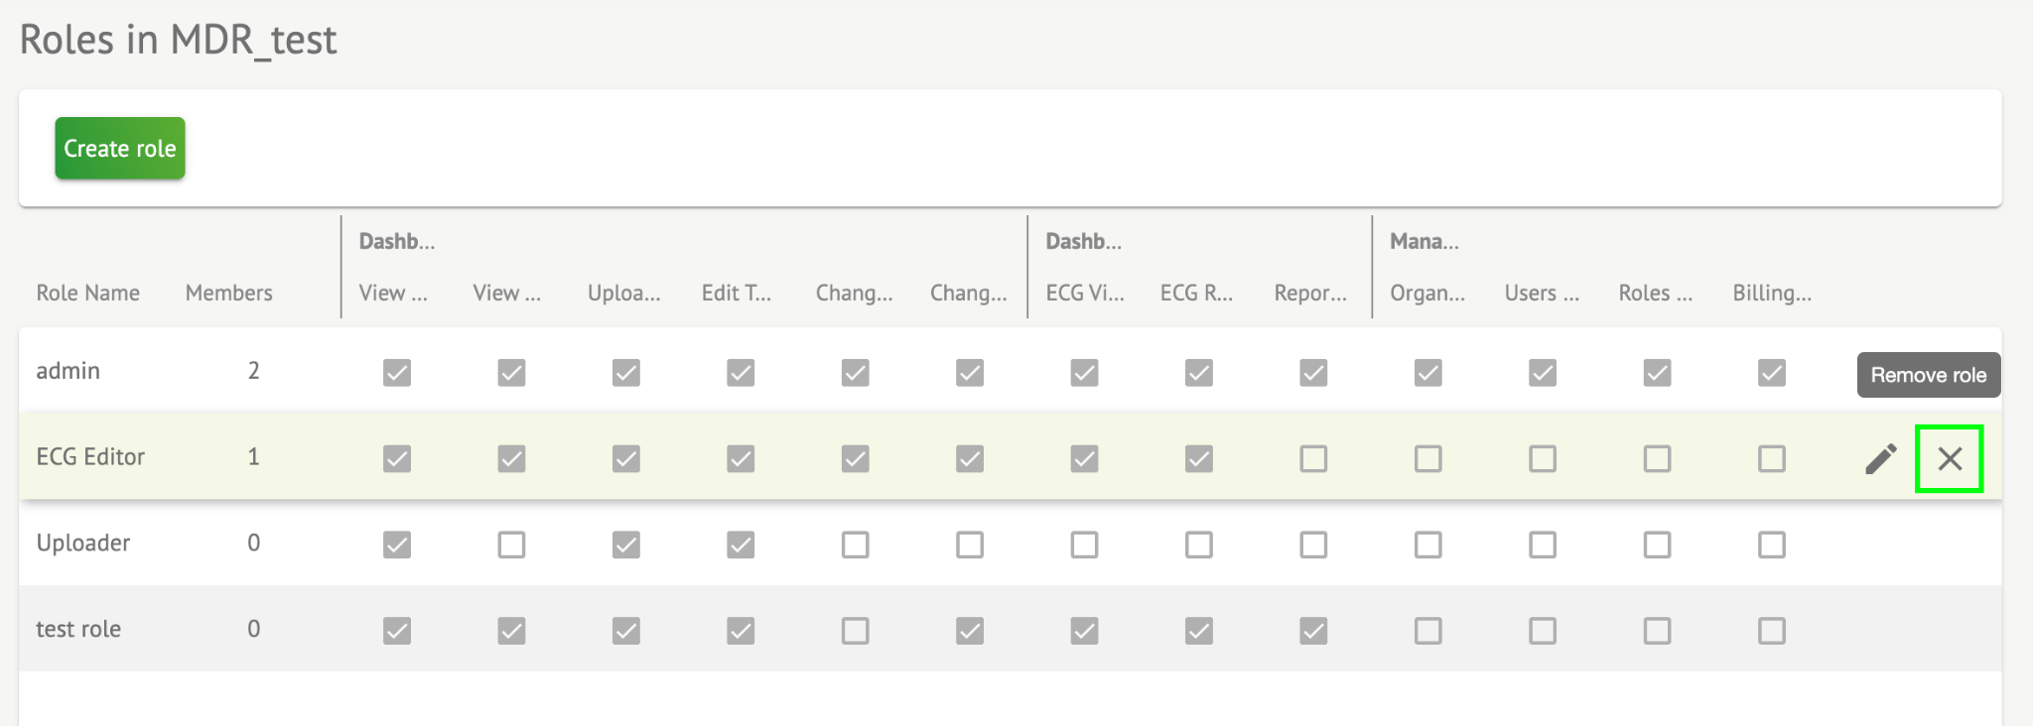Enable the Repor... permission for ECG Editor
2033x726 pixels.
point(1313,458)
